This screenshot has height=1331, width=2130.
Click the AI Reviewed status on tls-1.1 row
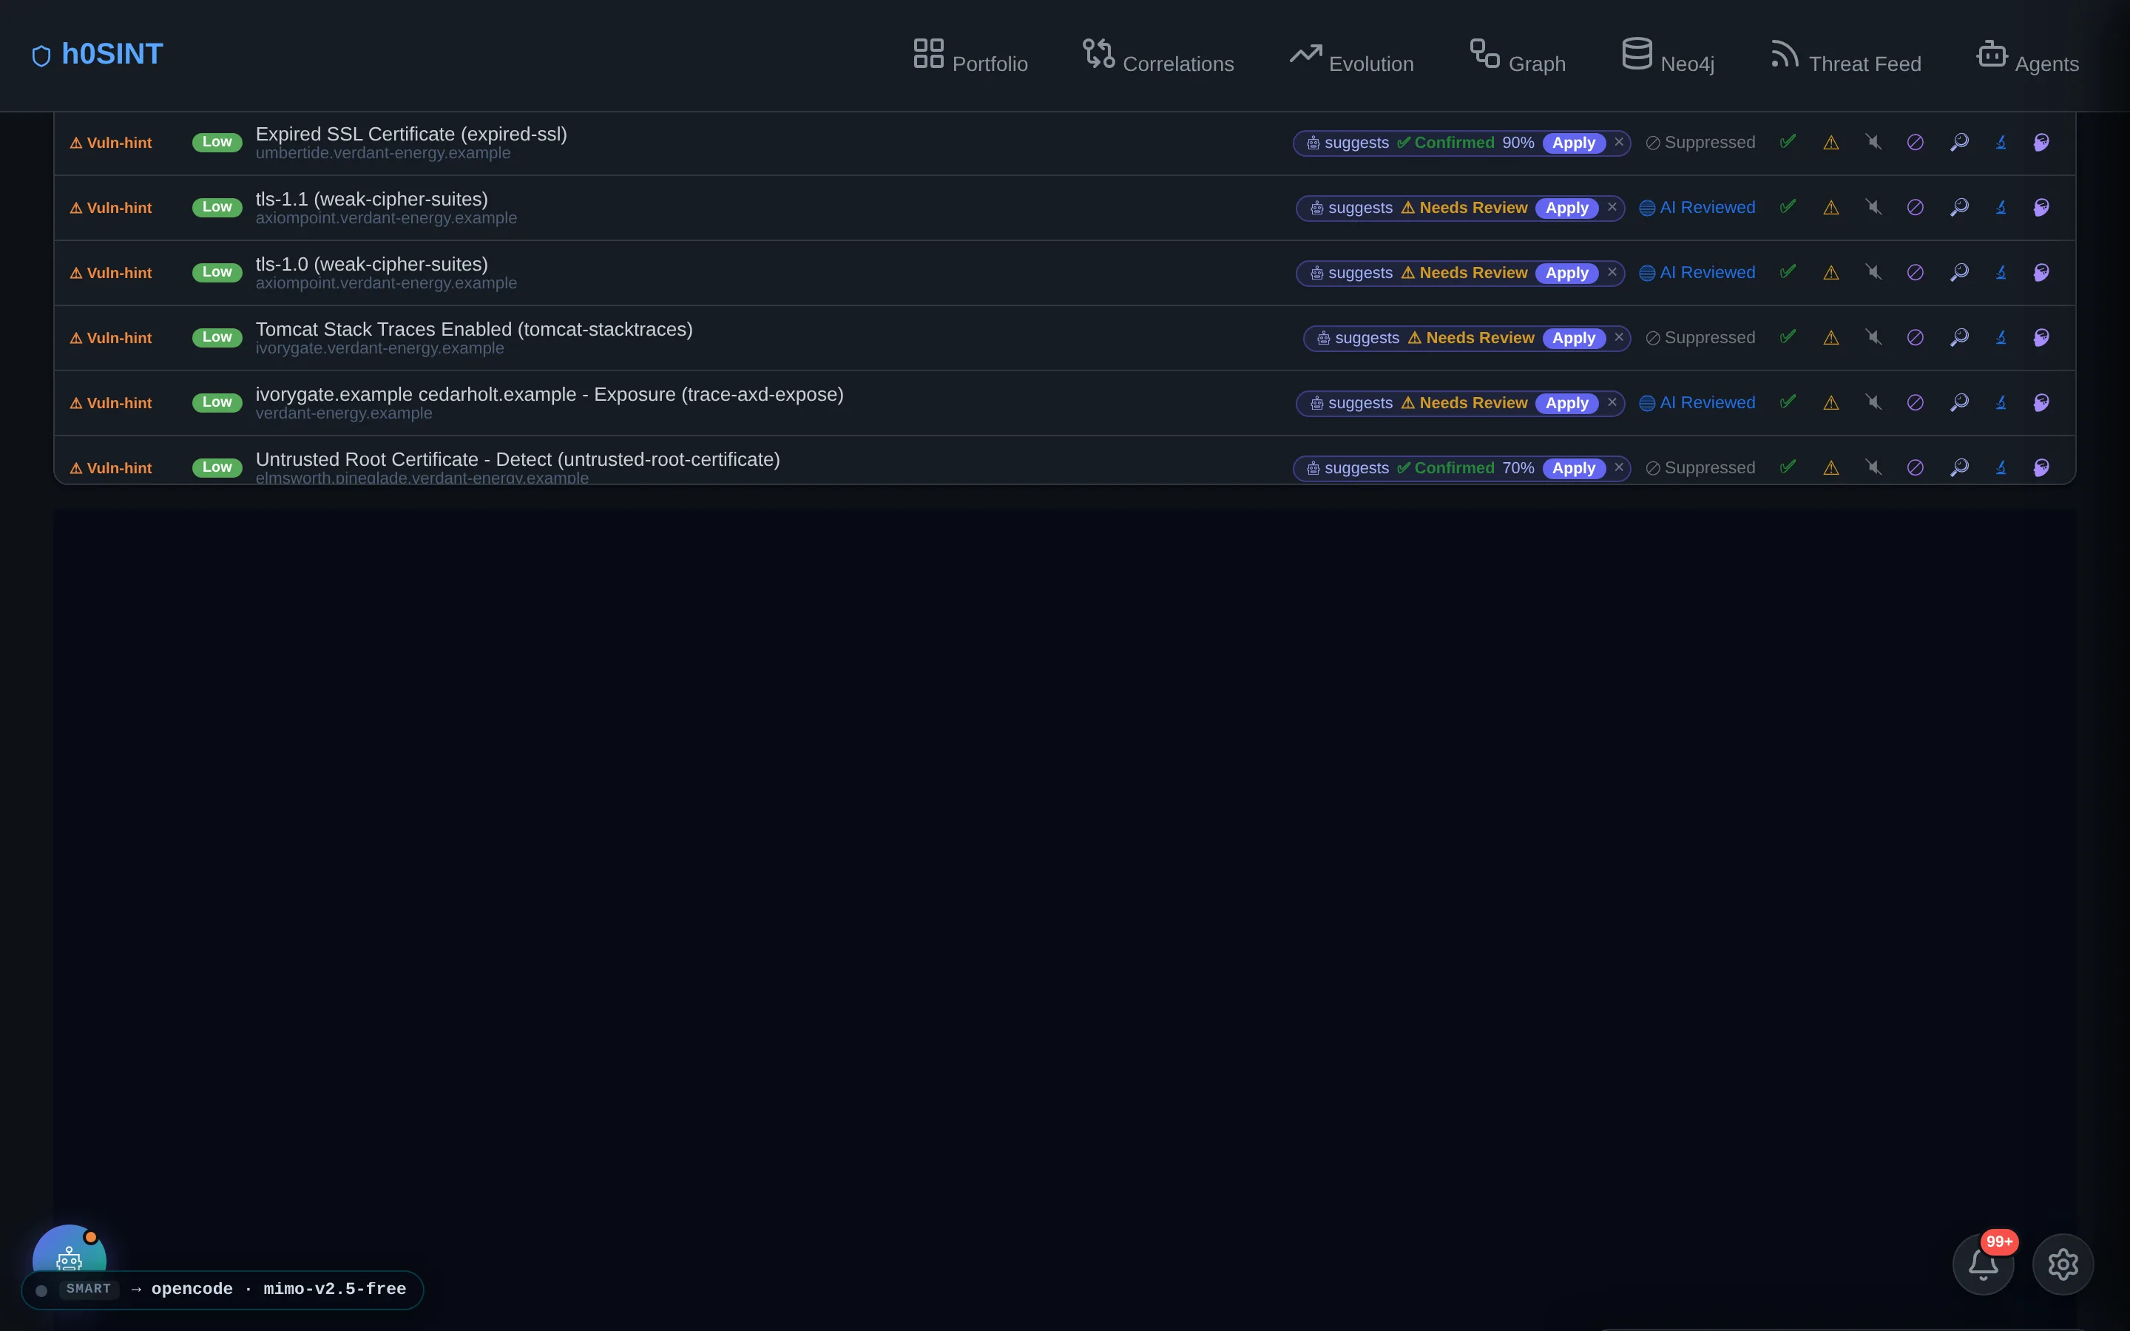point(1696,208)
